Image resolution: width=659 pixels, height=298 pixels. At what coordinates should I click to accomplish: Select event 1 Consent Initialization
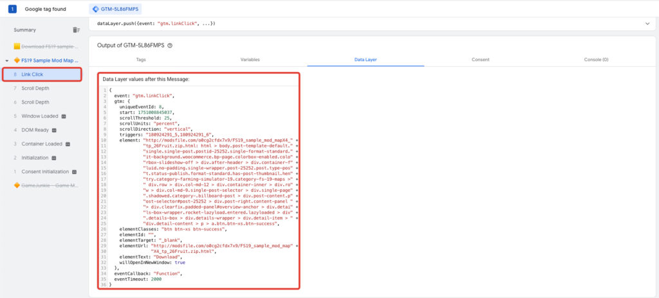point(45,171)
